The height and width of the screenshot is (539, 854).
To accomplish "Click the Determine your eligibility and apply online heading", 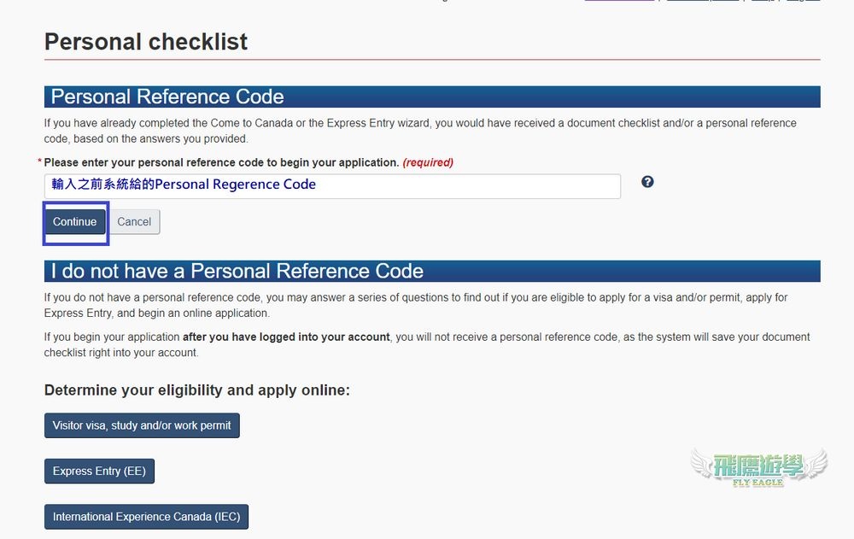I will point(196,390).
